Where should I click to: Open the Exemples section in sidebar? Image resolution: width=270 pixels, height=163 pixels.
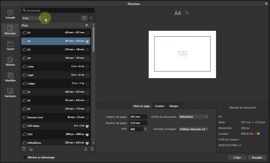[x=10, y=93]
